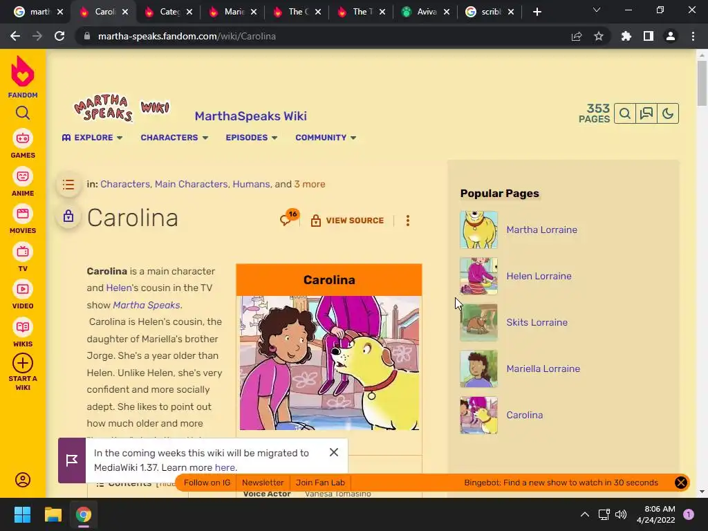708x531 pixels.
Task: Switch to the 'Categ' browser tab
Action: [167, 12]
